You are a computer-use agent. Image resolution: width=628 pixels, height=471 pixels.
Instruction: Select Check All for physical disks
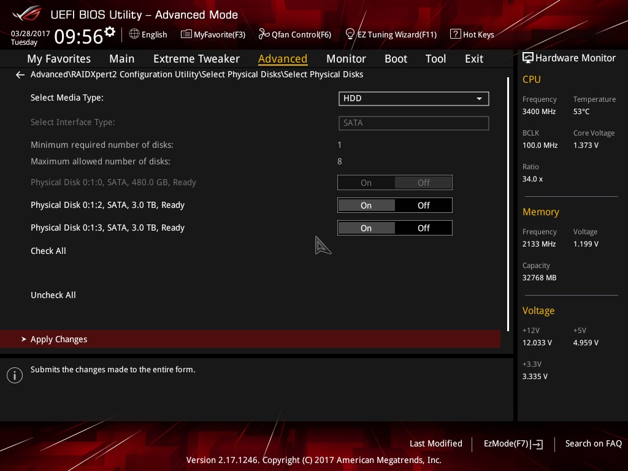click(x=48, y=251)
